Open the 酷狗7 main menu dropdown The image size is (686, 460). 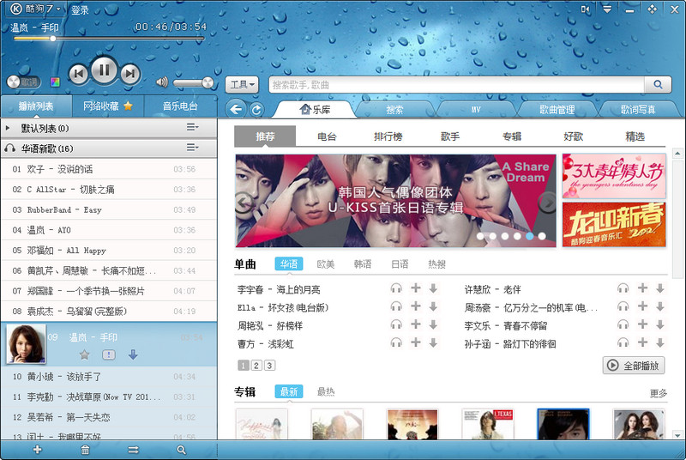pos(36,9)
